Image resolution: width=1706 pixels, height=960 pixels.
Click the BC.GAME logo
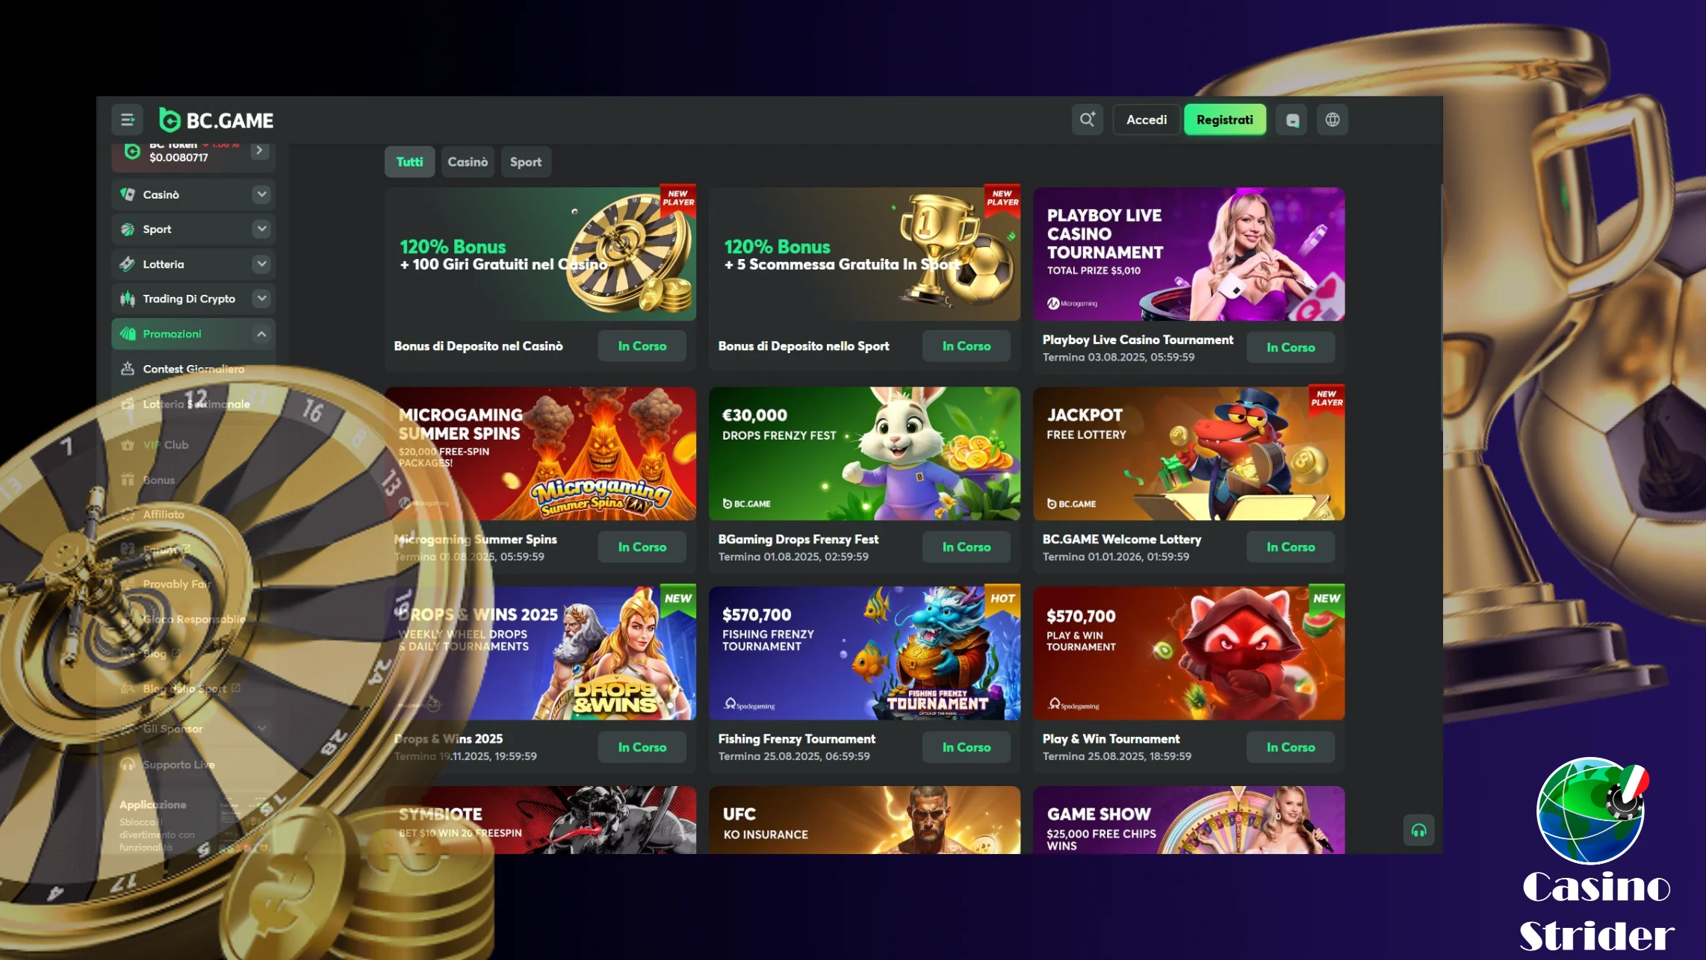coord(216,120)
